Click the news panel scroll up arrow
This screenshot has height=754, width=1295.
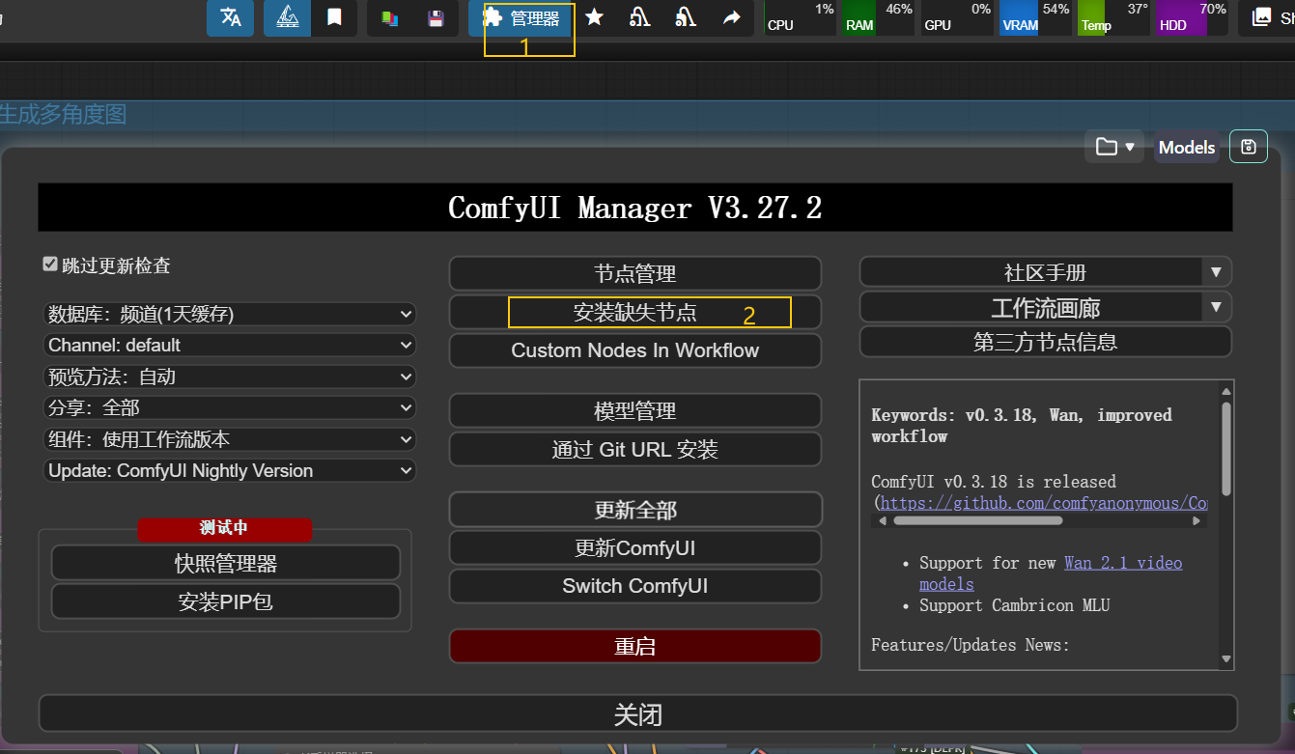[1226, 391]
